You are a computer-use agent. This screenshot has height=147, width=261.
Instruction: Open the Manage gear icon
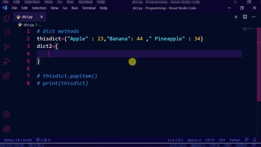[x=7, y=129]
